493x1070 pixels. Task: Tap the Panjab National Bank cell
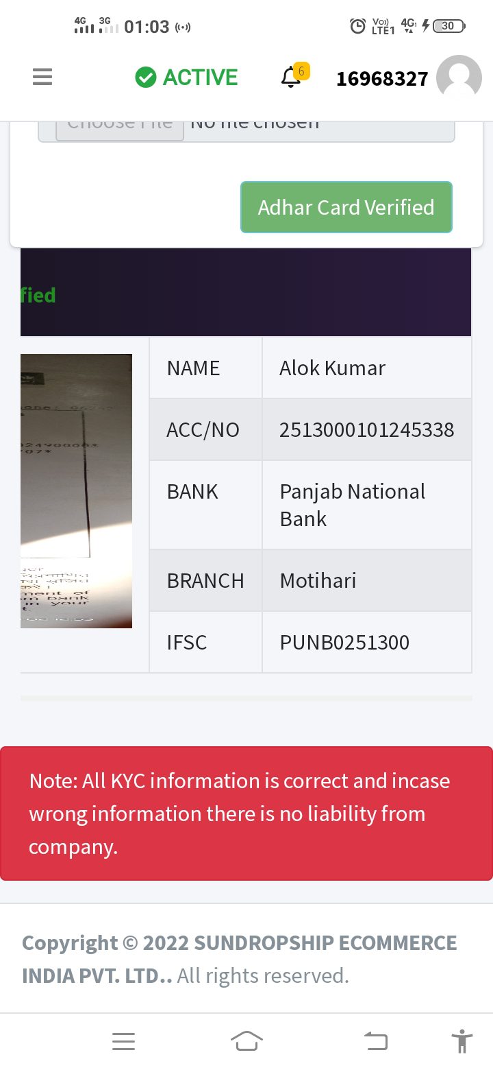(x=353, y=505)
